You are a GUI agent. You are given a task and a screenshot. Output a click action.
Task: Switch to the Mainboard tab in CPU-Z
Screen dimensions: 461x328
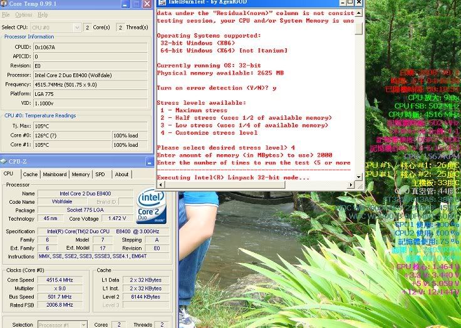[54, 174]
